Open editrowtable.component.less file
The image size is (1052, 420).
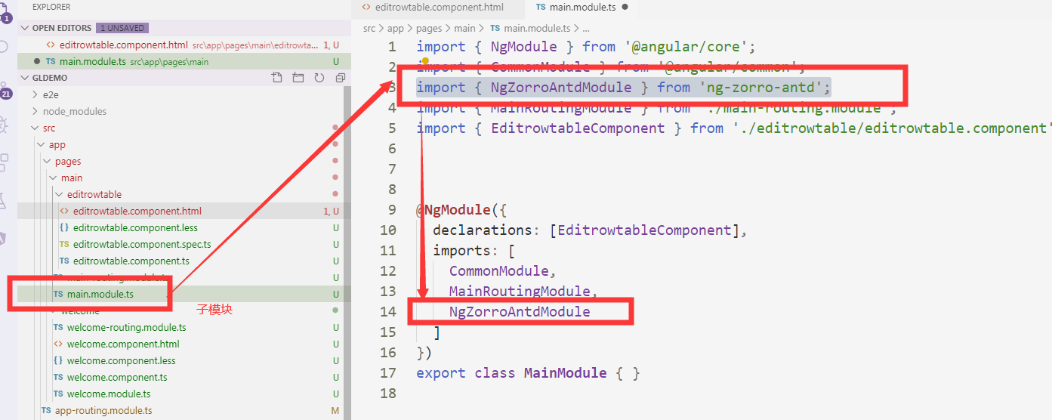[181, 227]
